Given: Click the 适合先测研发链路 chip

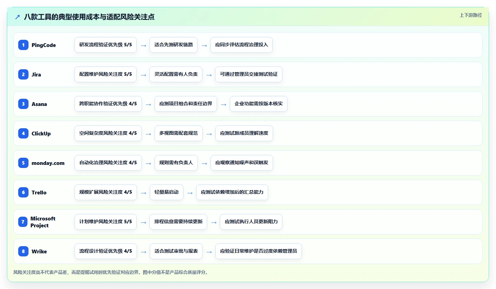Looking at the screenshot, I should click(173, 45).
